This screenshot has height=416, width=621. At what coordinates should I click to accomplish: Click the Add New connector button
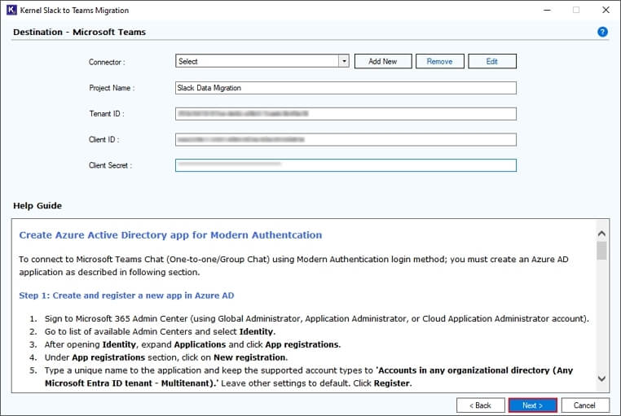click(383, 61)
